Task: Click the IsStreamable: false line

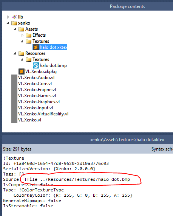Action: [28, 206]
